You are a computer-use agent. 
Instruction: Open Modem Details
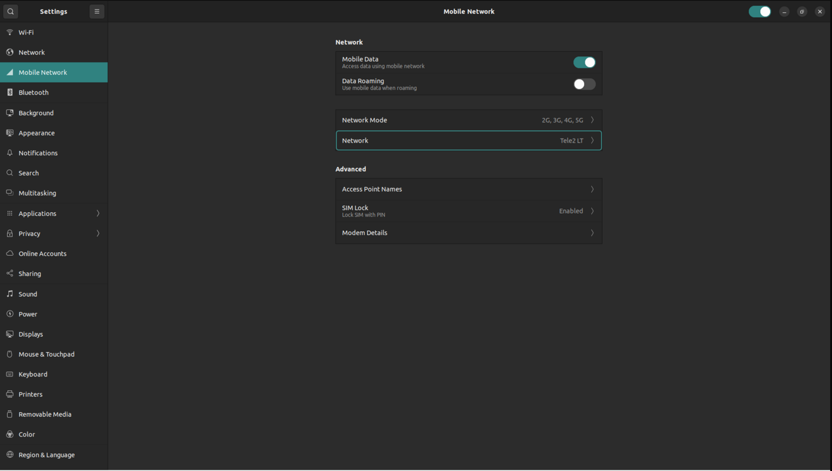pos(468,233)
